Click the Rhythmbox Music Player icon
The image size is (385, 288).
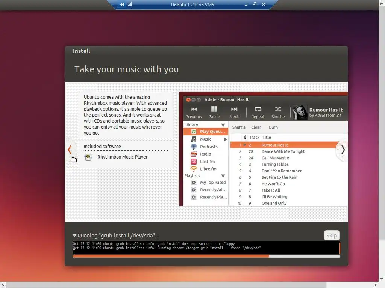click(x=88, y=157)
